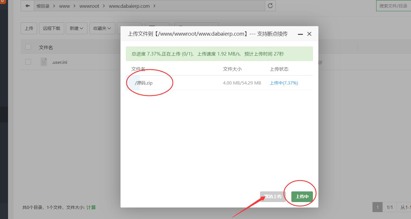The width and height of the screenshot is (411, 219).
Task: Close the upload dialog with the X
Action: point(309,34)
